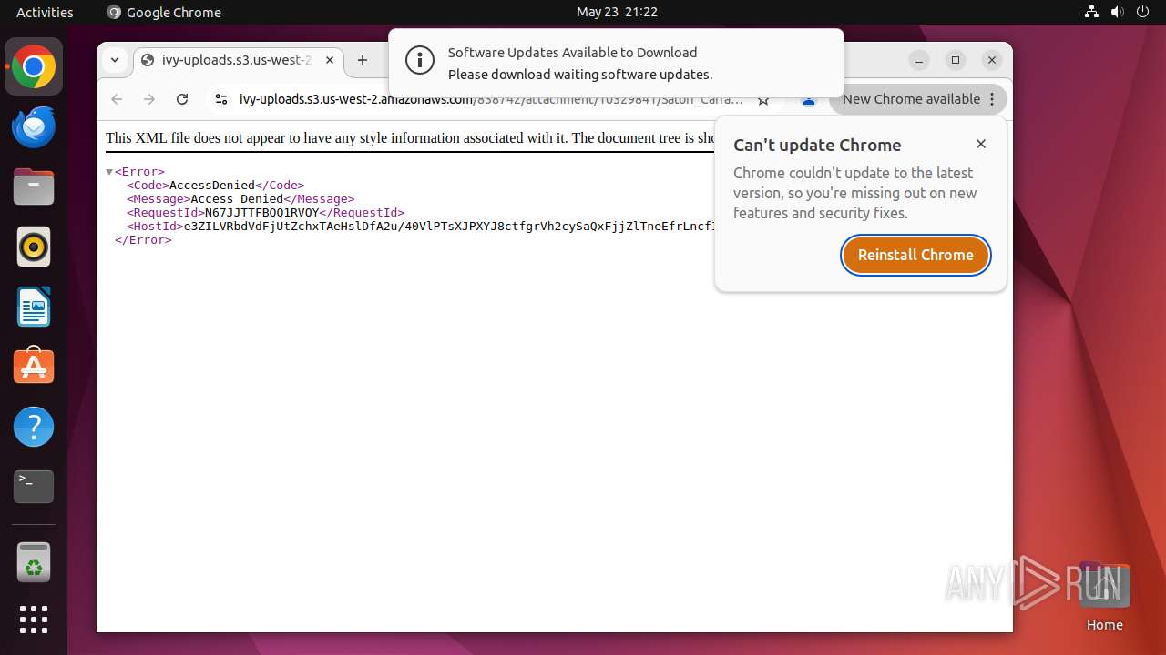1166x655 pixels.
Task: Open the Trash in the dock
Action: tap(34, 562)
